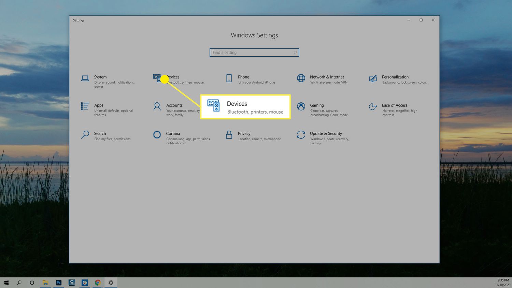The image size is (512, 288).
Task: Launch Google Chrome from the taskbar
Action: pyautogui.click(x=98, y=283)
